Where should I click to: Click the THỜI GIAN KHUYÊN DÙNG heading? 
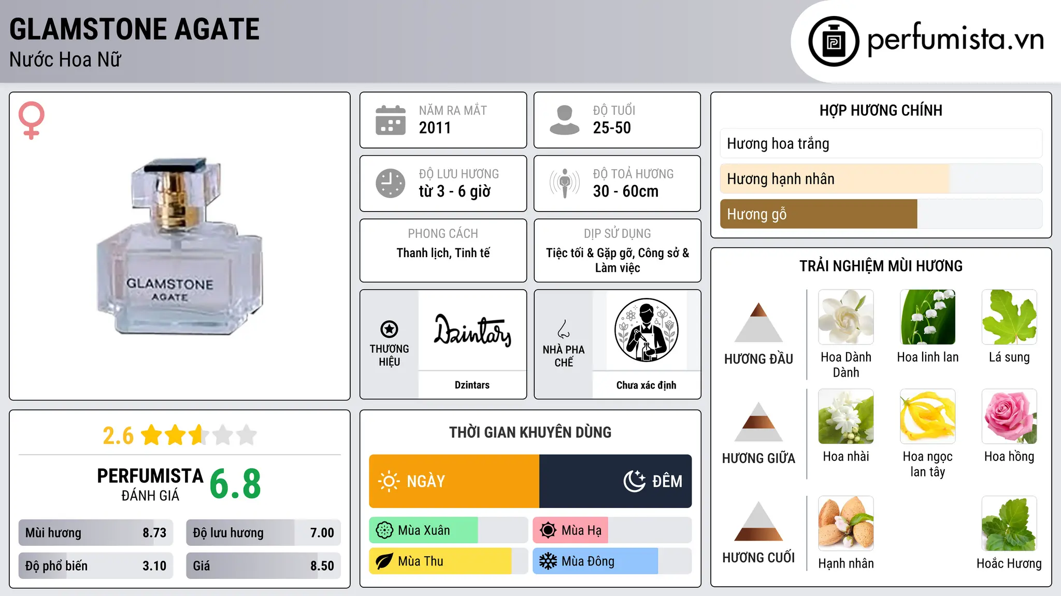pos(530,432)
